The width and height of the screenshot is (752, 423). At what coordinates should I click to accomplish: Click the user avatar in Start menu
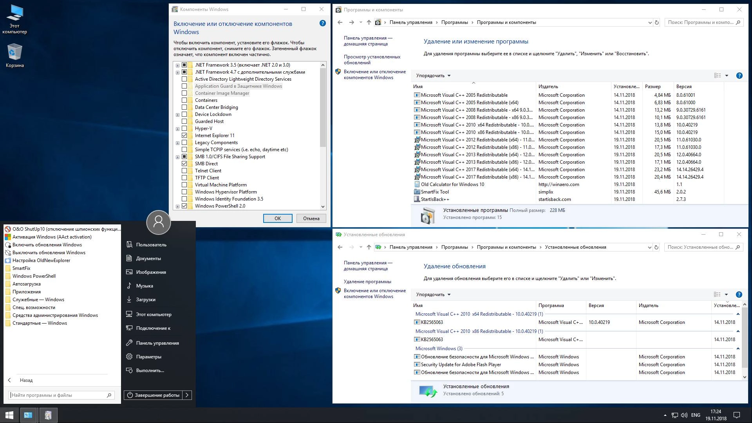[x=159, y=222]
